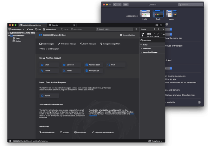This screenshot has height=146, width=208.
Task: Select Dark appearance in General preferences
Action: (158, 15)
